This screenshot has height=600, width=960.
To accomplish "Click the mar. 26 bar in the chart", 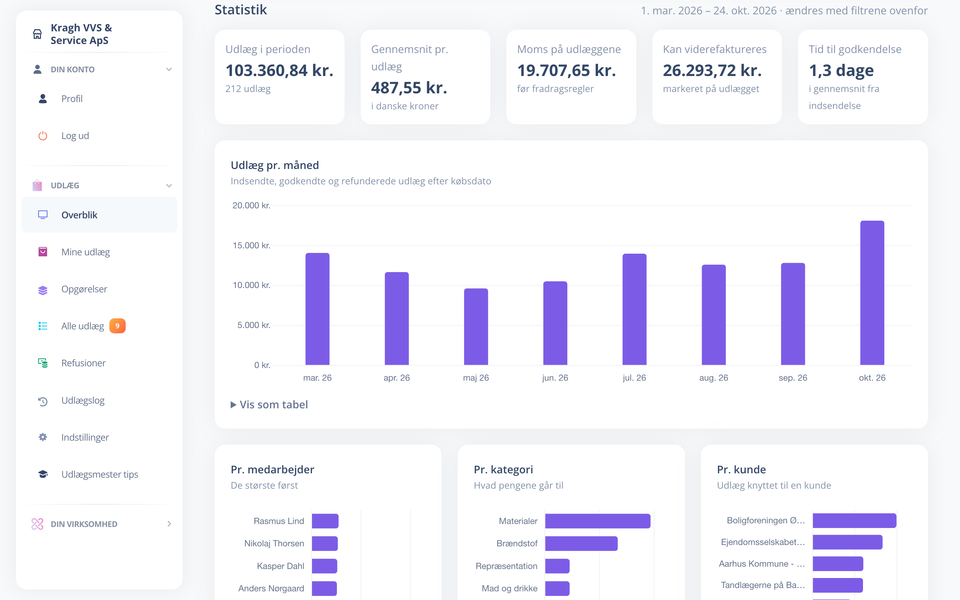I will pos(317,309).
